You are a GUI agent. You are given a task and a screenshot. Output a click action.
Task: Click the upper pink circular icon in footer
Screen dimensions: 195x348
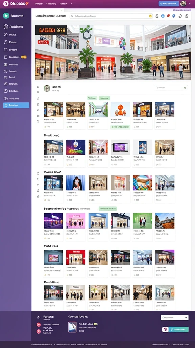click(x=39, y=325)
